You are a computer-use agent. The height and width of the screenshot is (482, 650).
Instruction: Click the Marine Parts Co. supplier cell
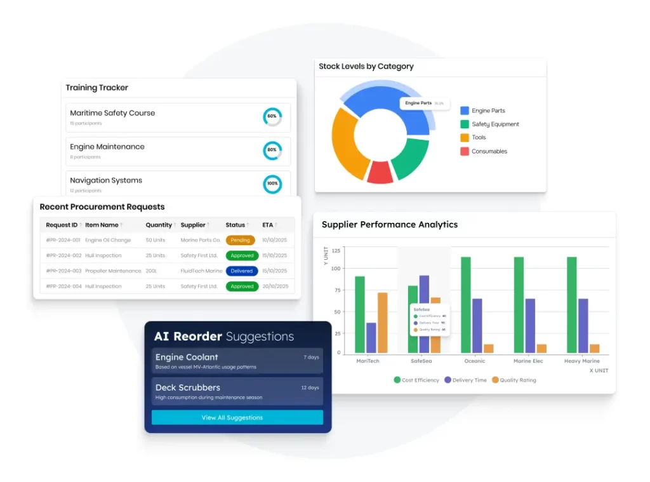pos(201,240)
